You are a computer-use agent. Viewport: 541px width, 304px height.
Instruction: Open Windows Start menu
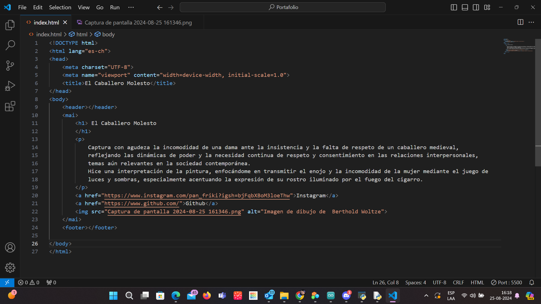(114, 296)
